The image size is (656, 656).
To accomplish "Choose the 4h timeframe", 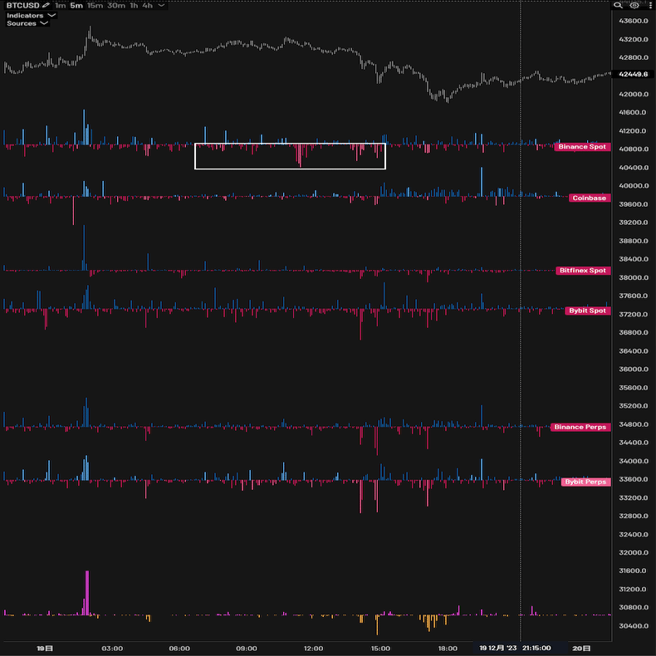I will coord(147,6).
